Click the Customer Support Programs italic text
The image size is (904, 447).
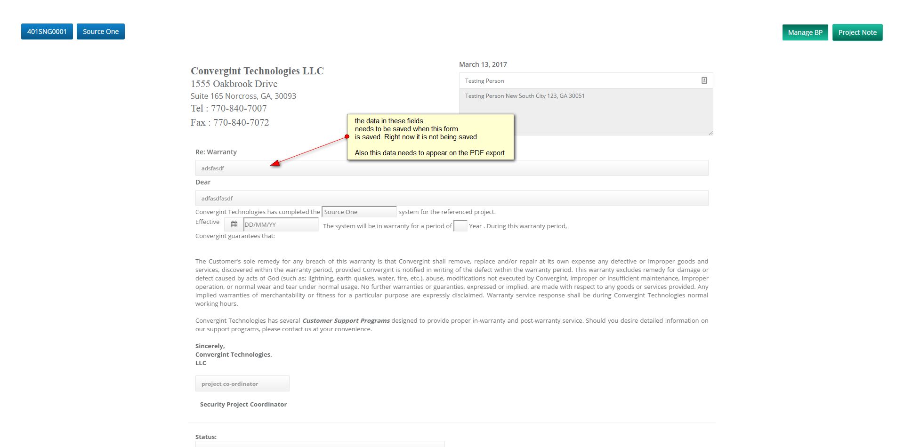[346, 320]
